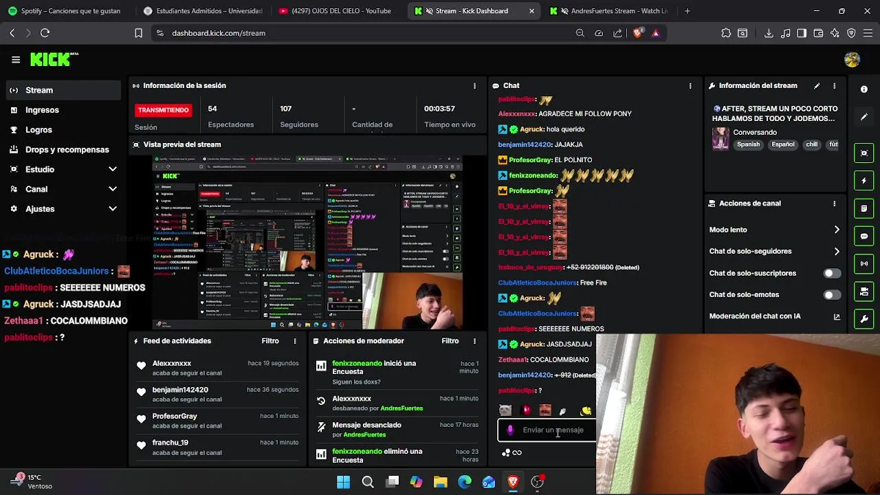Open the user avatar menu
880x495 pixels.
(852, 60)
